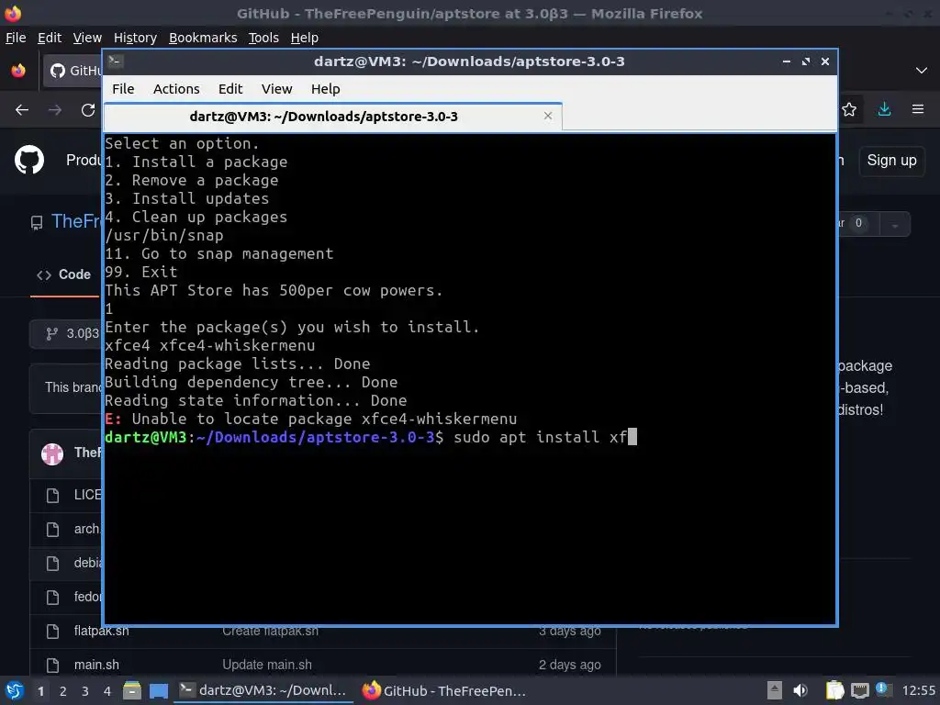Click the clock showing 12:55
Viewport: 940px width, 705px height.
click(918, 690)
